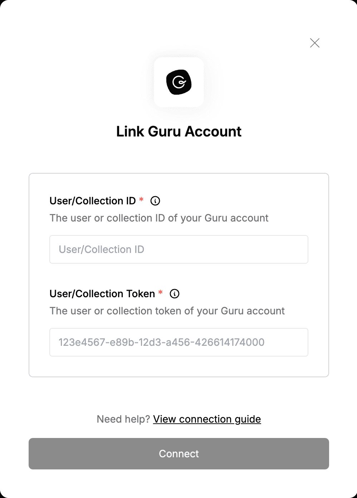The image size is (357, 498).
Task: Click the 'User/Collection ID' placeholder text
Action: pos(102,249)
